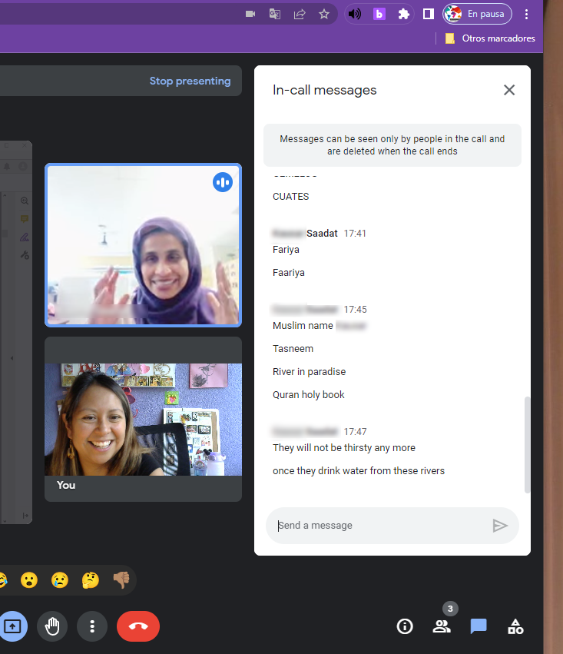The image size is (563, 654).
Task: Send the thumbs down emoji reaction
Action: [121, 580]
